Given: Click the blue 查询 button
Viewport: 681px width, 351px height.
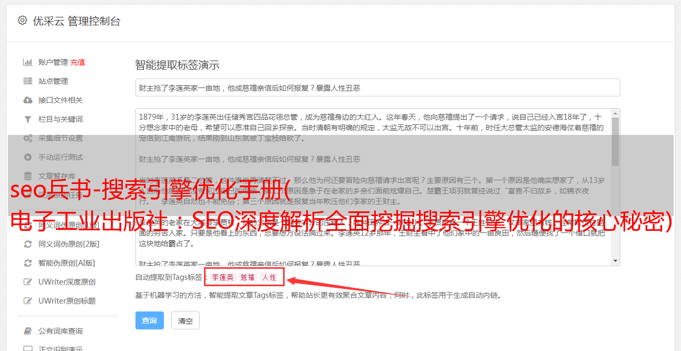Looking at the screenshot, I should (x=150, y=320).
